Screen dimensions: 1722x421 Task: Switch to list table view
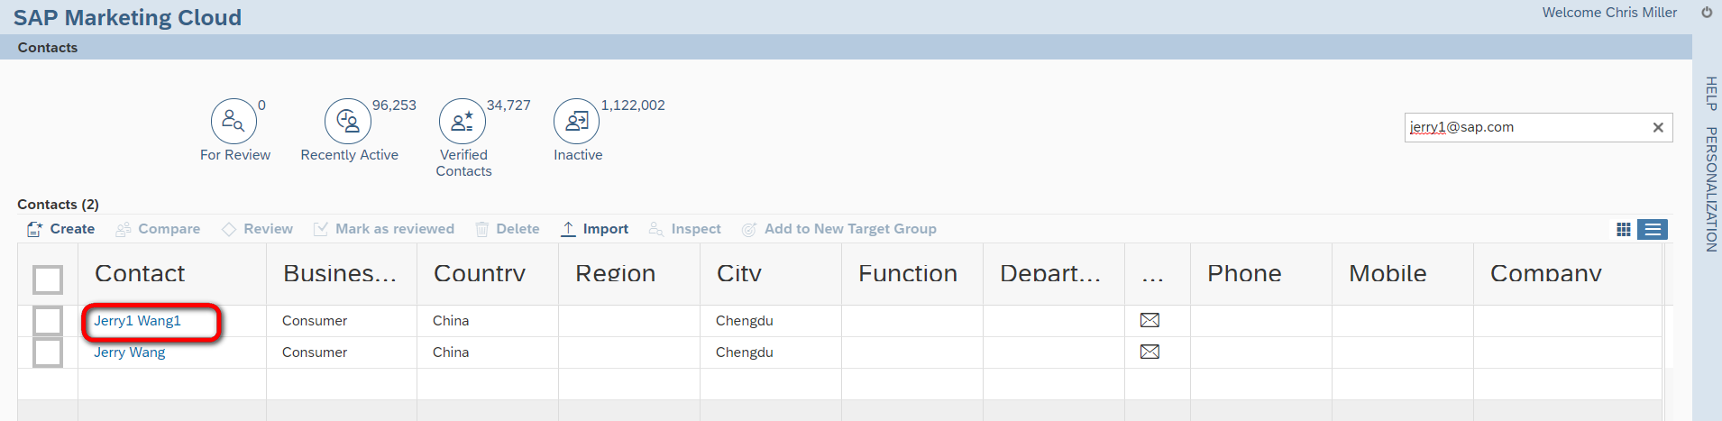pos(1653,230)
